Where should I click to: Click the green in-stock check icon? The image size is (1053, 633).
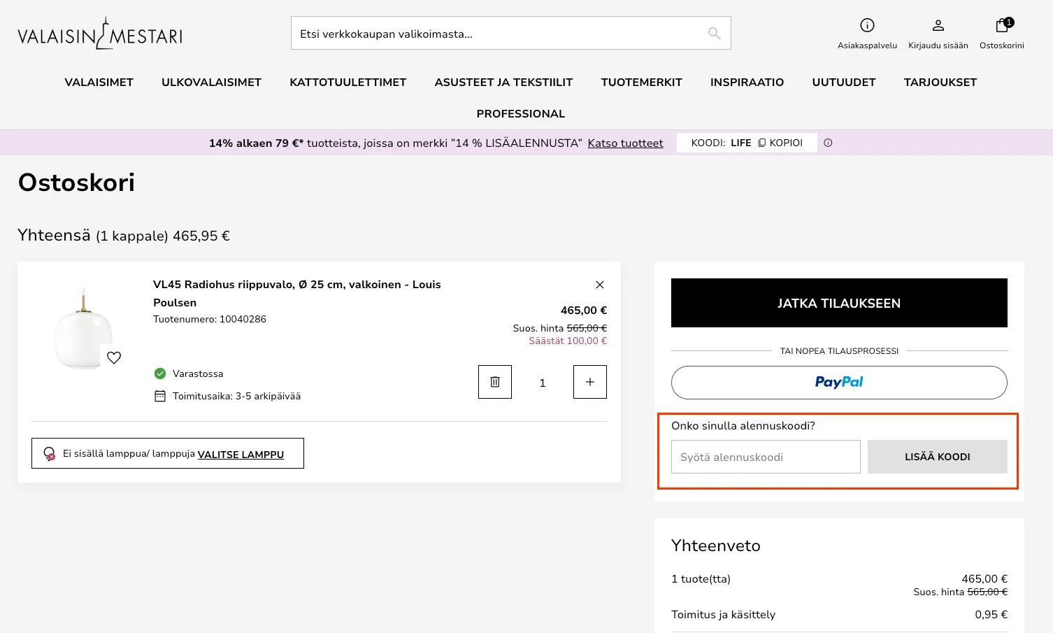[160, 374]
